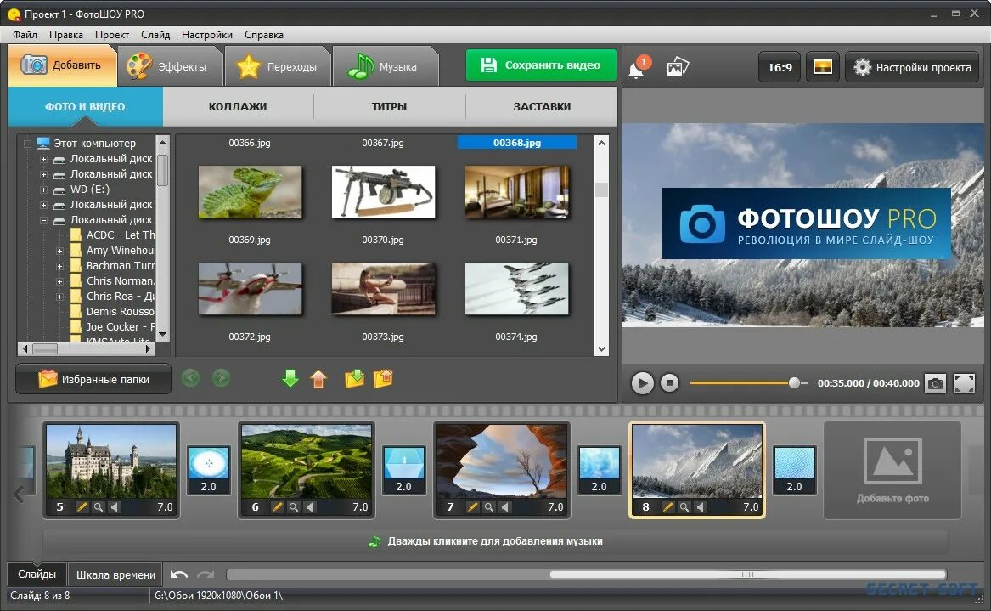Expand the first Локальный диск node

(43, 159)
